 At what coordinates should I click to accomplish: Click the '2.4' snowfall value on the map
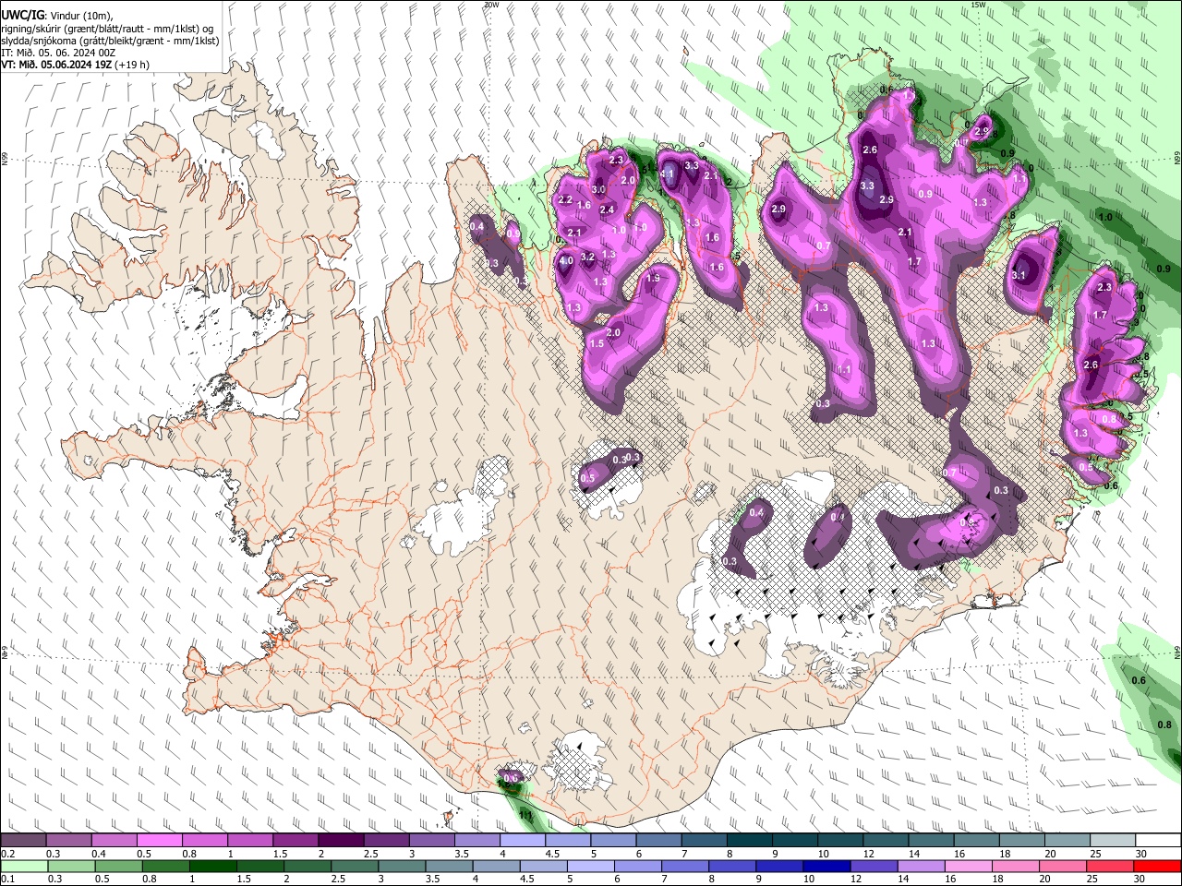[x=607, y=210]
